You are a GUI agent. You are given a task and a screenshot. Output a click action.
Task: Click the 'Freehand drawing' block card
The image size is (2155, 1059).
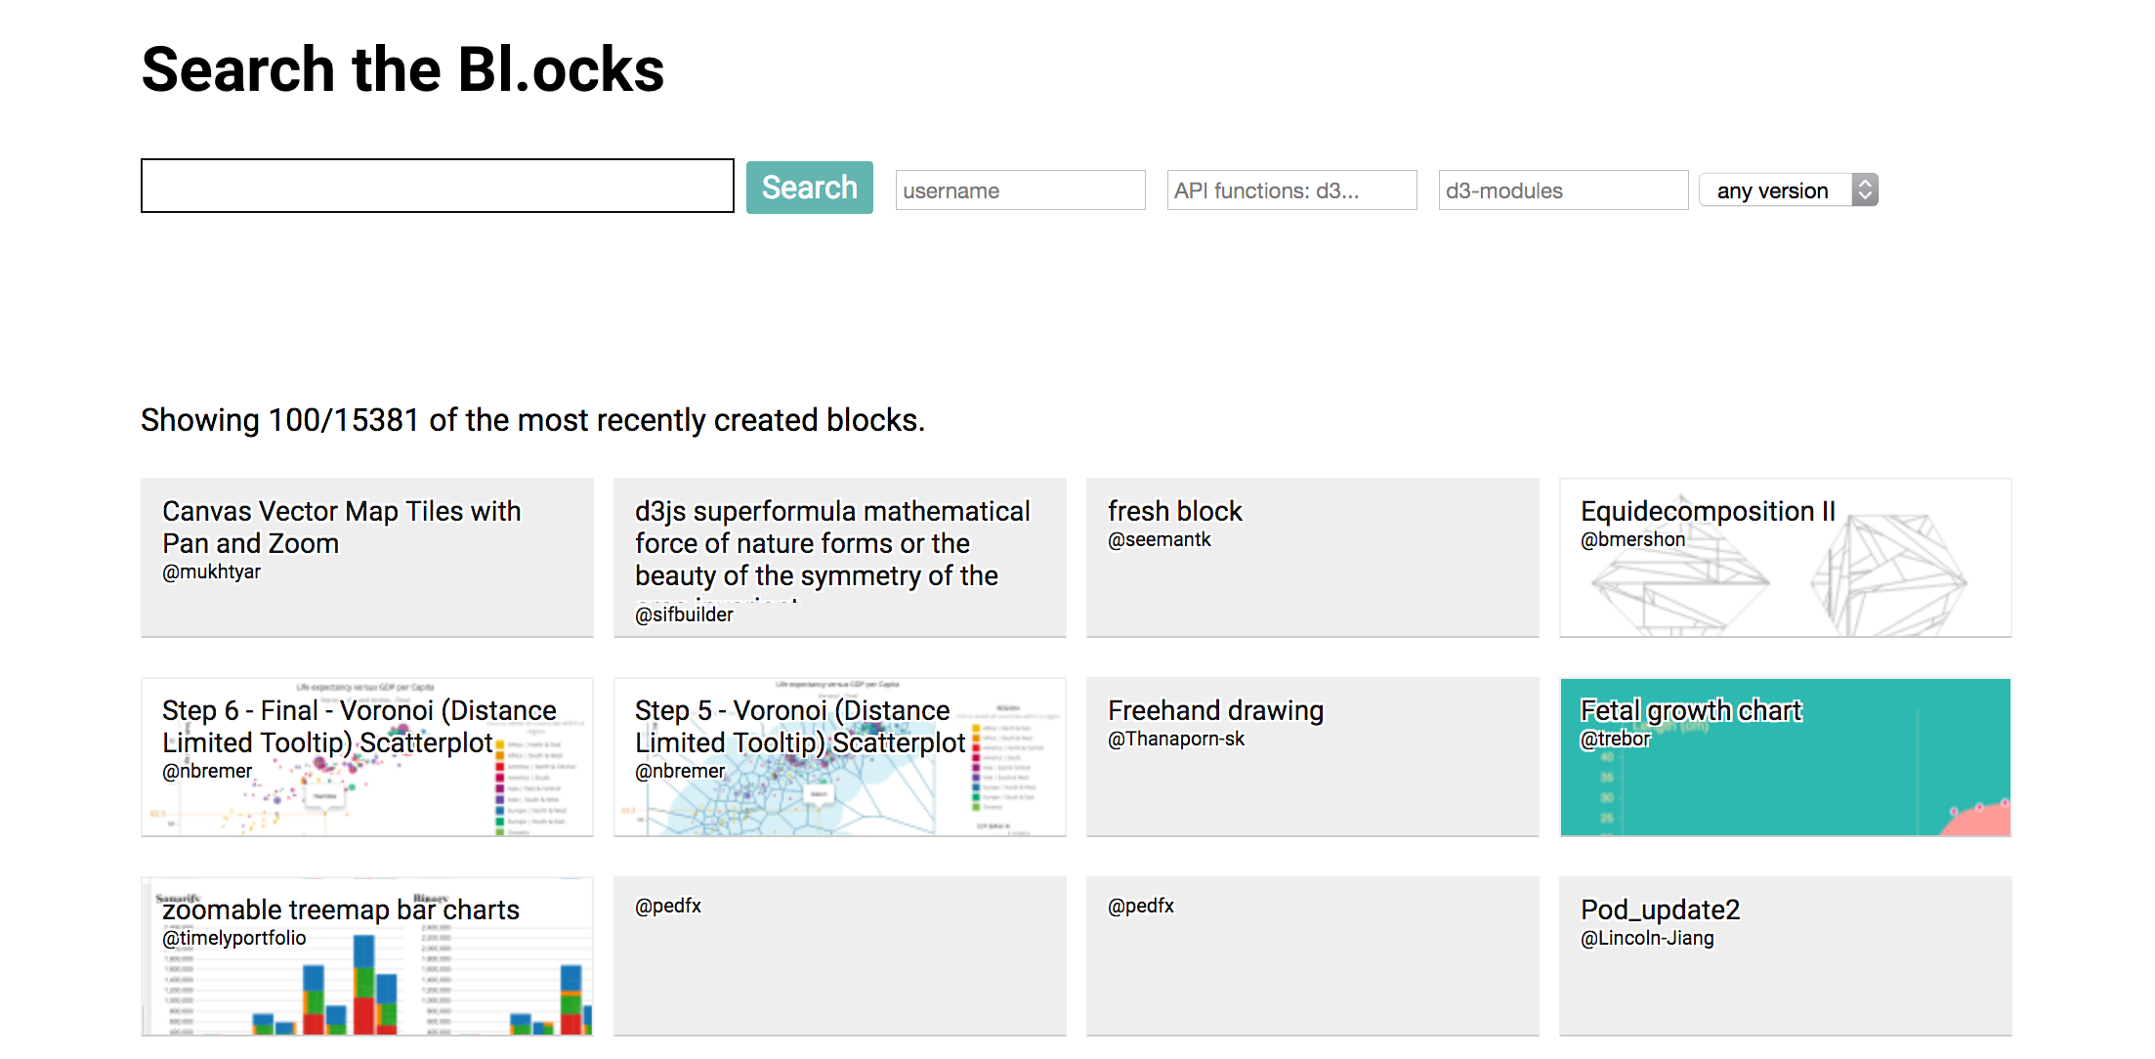click(x=1311, y=757)
